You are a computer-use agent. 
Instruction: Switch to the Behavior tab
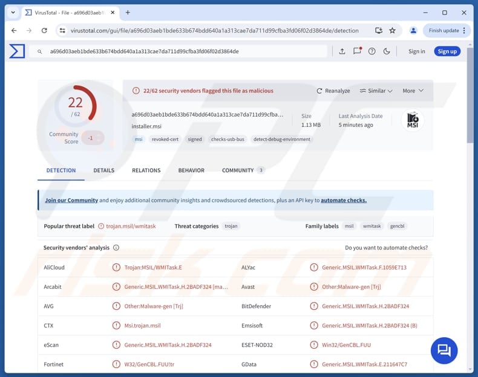point(191,170)
